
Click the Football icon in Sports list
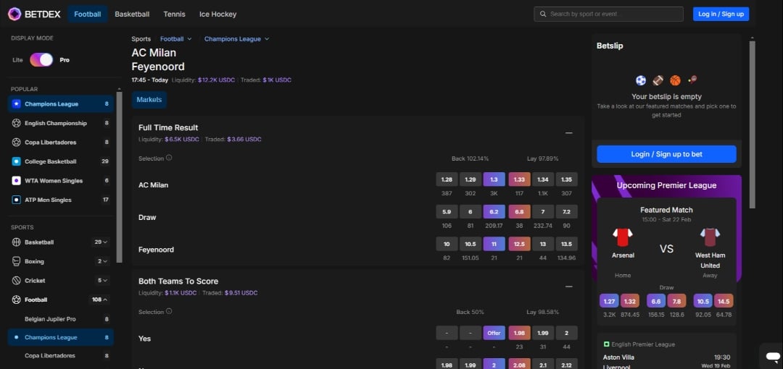(x=16, y=300)
